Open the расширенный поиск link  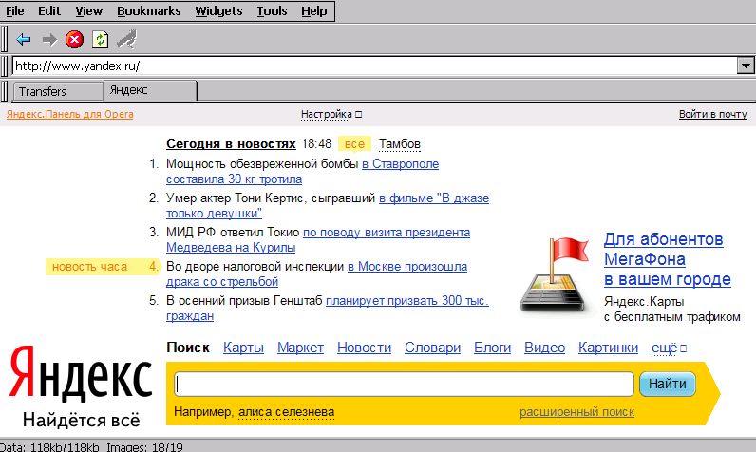point(576,412)
